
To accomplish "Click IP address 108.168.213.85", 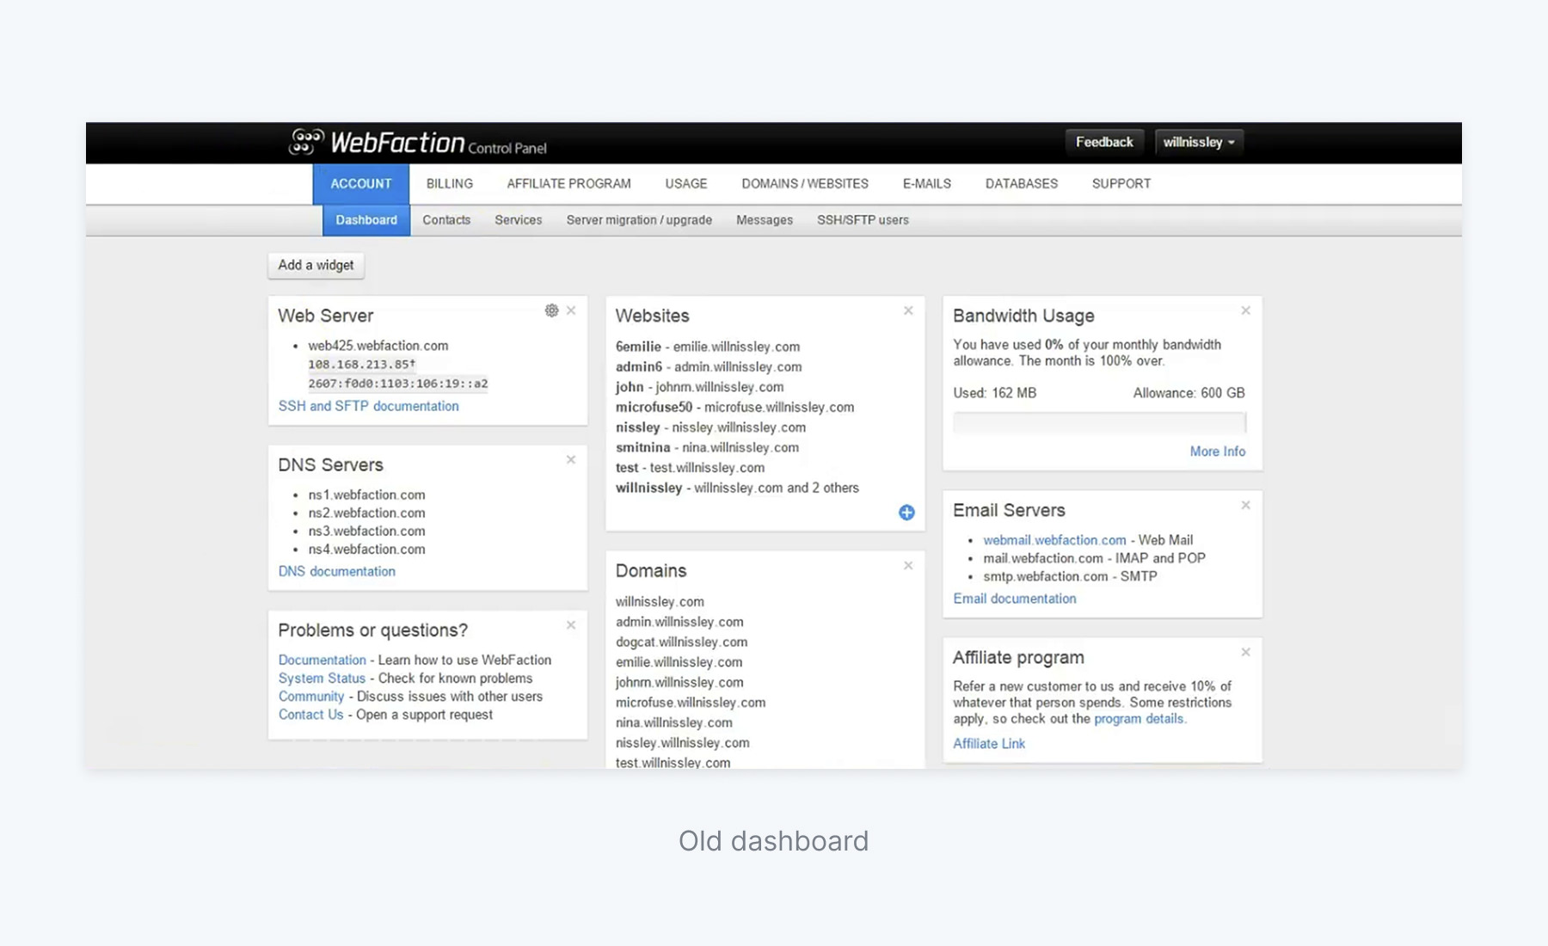I will pos(361,365).
